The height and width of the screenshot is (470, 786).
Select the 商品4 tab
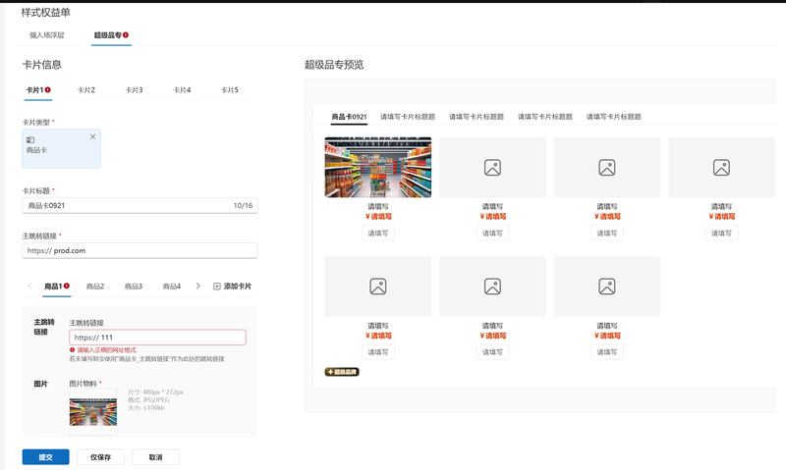171,287
